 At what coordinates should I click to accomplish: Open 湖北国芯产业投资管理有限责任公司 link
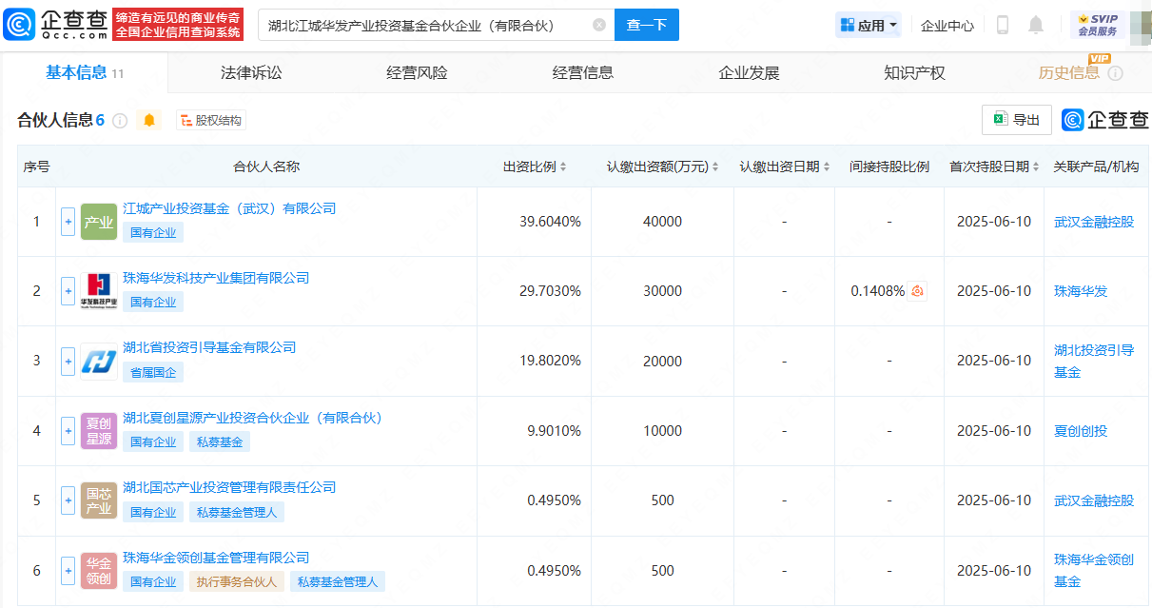point(229,487)
